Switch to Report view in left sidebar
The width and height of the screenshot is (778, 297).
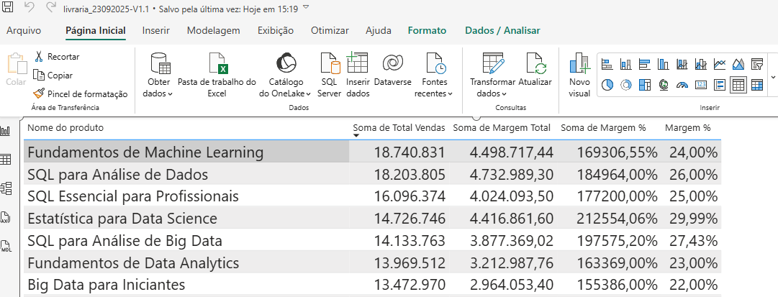tap(6, 131)
